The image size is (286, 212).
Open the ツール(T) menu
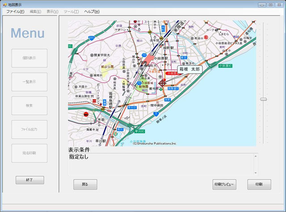click(71, 12)
